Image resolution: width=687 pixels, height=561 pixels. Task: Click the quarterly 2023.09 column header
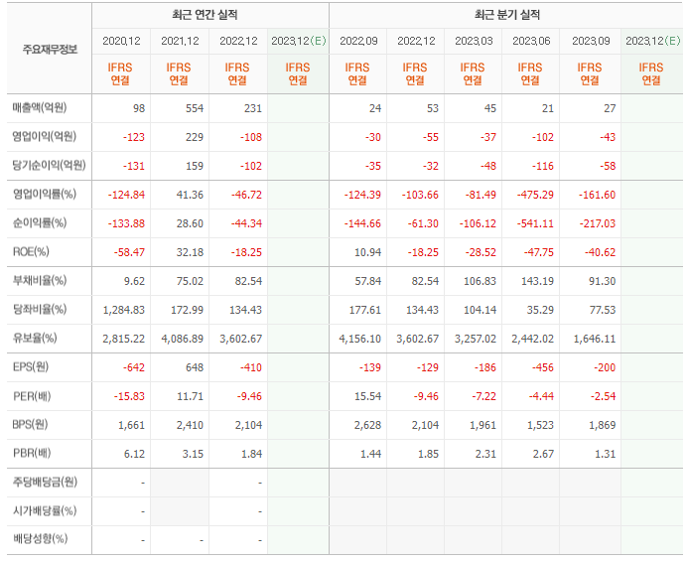click(x=591, y=41)
